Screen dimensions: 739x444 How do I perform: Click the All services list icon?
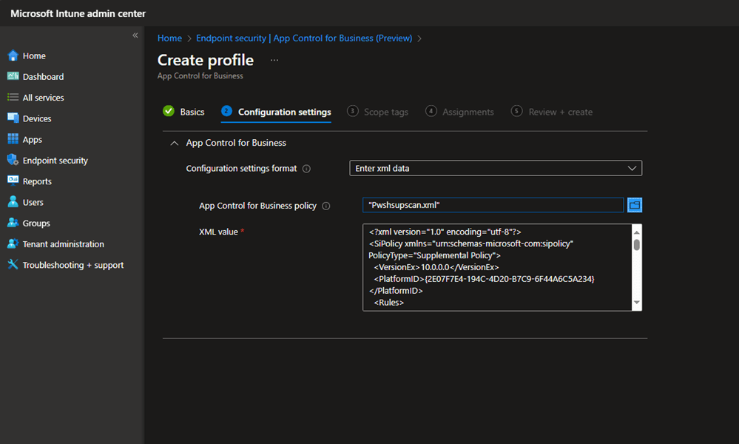13,97
